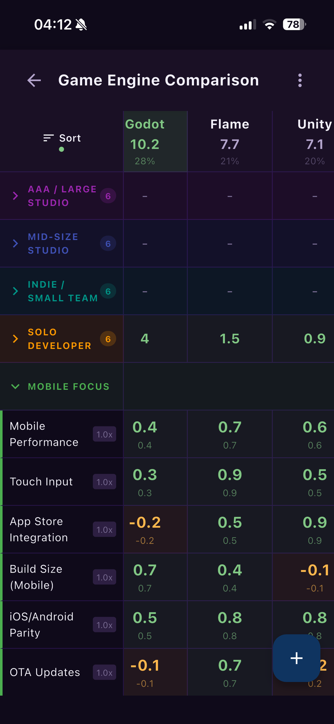The height and width of the screenshot is (724, 334).
Task: Select the Unity column header
Action: pos(303,141)
